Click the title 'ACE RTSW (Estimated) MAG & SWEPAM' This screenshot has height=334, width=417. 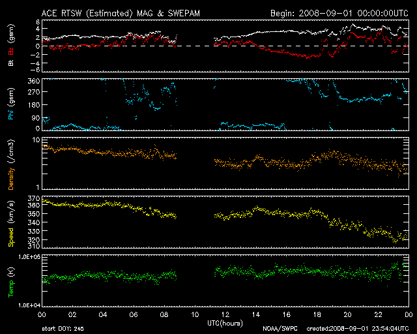pyautogui.click(x=121, y=13)
